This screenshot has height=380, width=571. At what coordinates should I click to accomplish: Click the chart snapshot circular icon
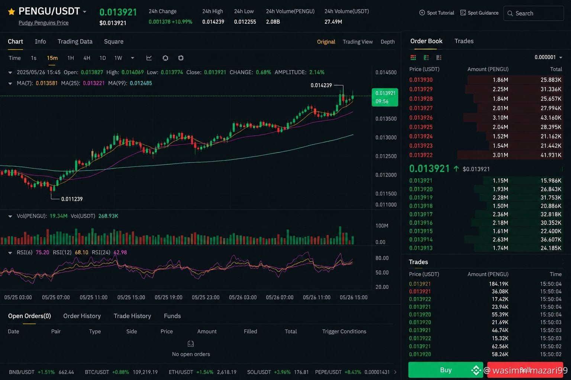pos(165,58)
